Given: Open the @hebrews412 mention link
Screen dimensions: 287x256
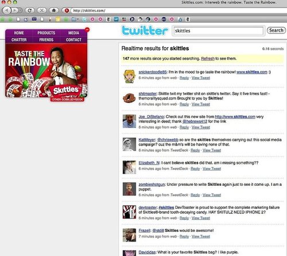Looking at the screenshot, I should (x=195, y=121).
